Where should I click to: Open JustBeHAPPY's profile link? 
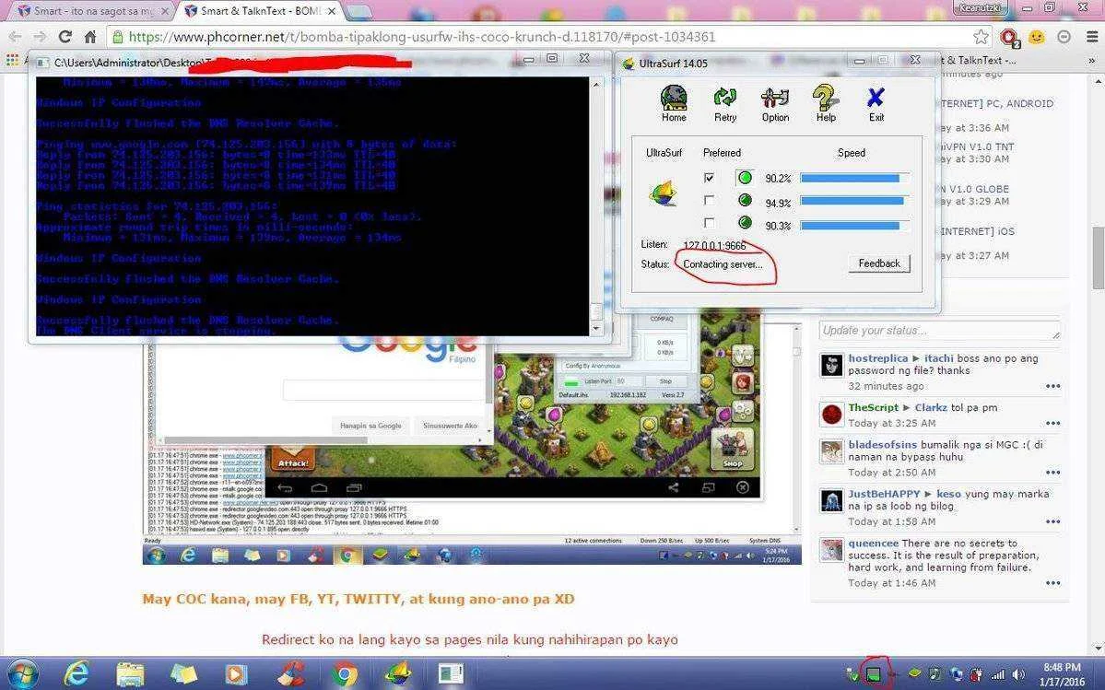pyautogui.click(x=884, y=495)
